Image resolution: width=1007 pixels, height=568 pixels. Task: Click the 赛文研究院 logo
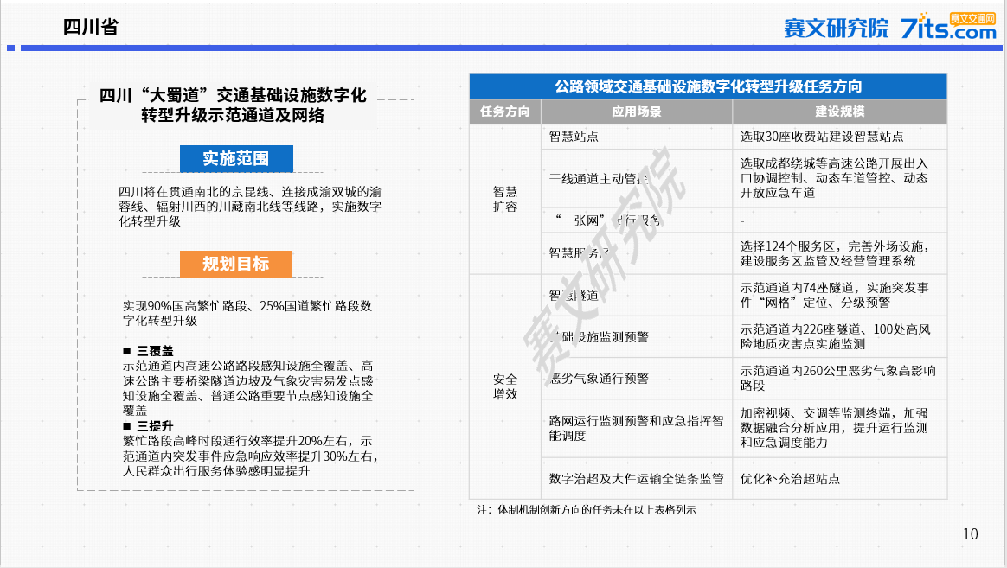836,29
